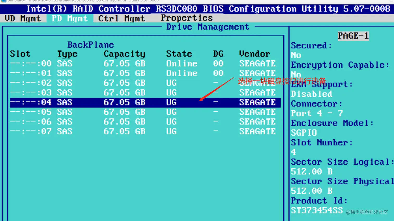Screen dimensions: 394x221
Task: Click SEAGATE vendor in slot 07 row
Action: pos(257,131)
